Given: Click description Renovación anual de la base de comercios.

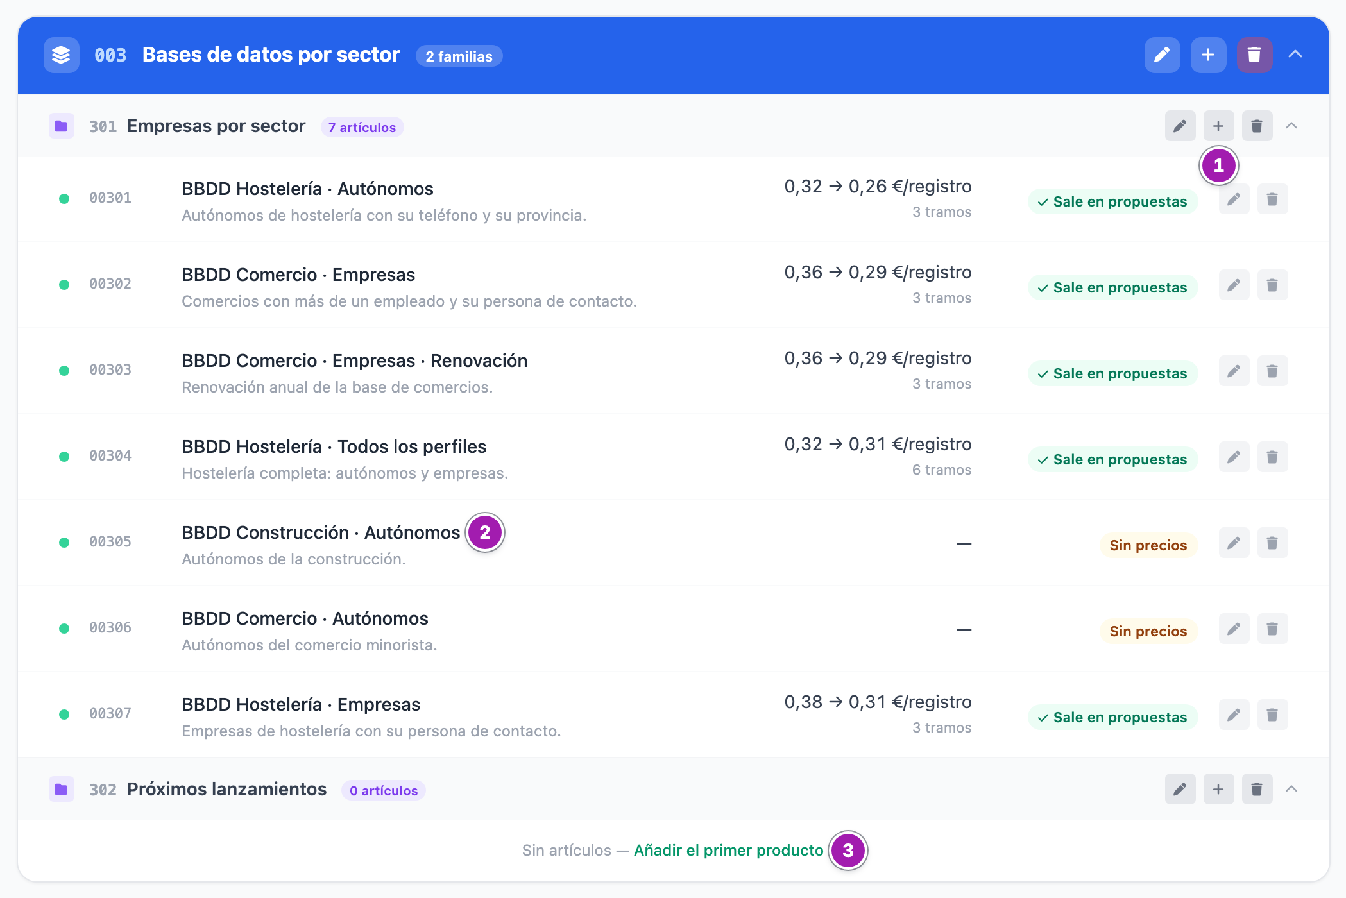Looking at the screenshot, I should tap(337, 387).
